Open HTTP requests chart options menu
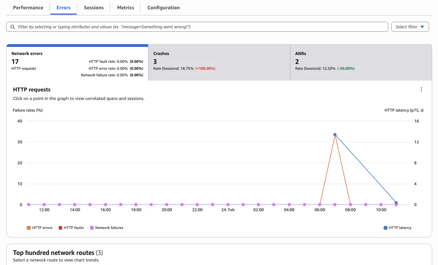This screenshot has height=265, width=438. point(421,89)
